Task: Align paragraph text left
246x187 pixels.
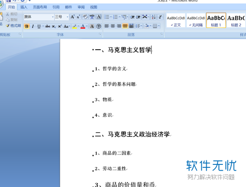Action: click(107, 26)
